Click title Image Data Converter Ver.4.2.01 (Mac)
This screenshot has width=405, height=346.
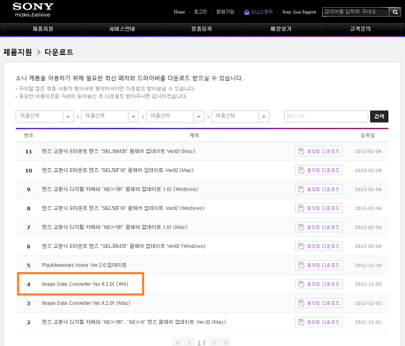pyautogui.click(x=86, y=303)
